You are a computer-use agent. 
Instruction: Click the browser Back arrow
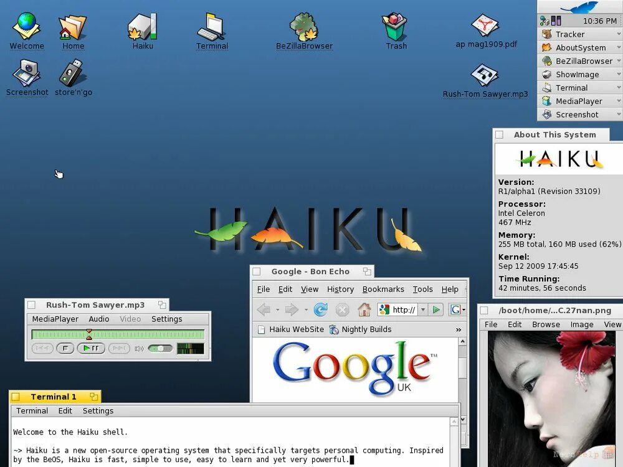(264, 309)
